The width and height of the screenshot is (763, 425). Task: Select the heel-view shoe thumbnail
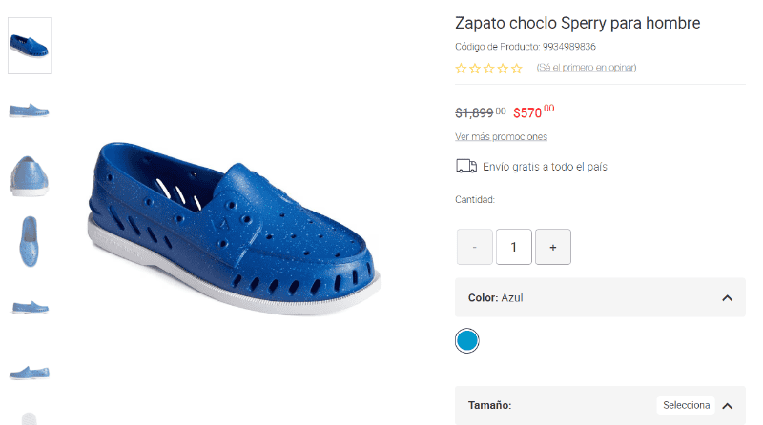[30, 176]
